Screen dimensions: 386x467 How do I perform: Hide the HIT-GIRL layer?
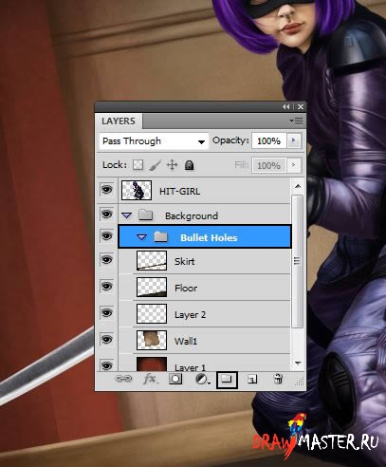click(106, 190)
